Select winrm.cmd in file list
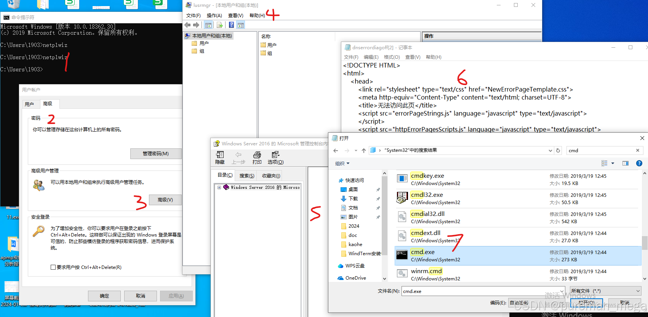This screenshot has height=317, width=648. click(518, 275)
